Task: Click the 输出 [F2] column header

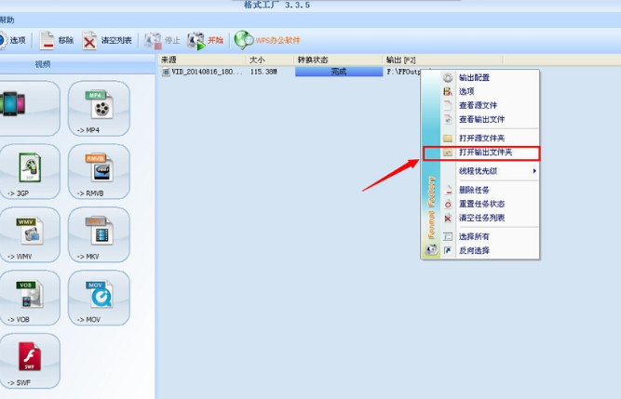Action: 442,60
